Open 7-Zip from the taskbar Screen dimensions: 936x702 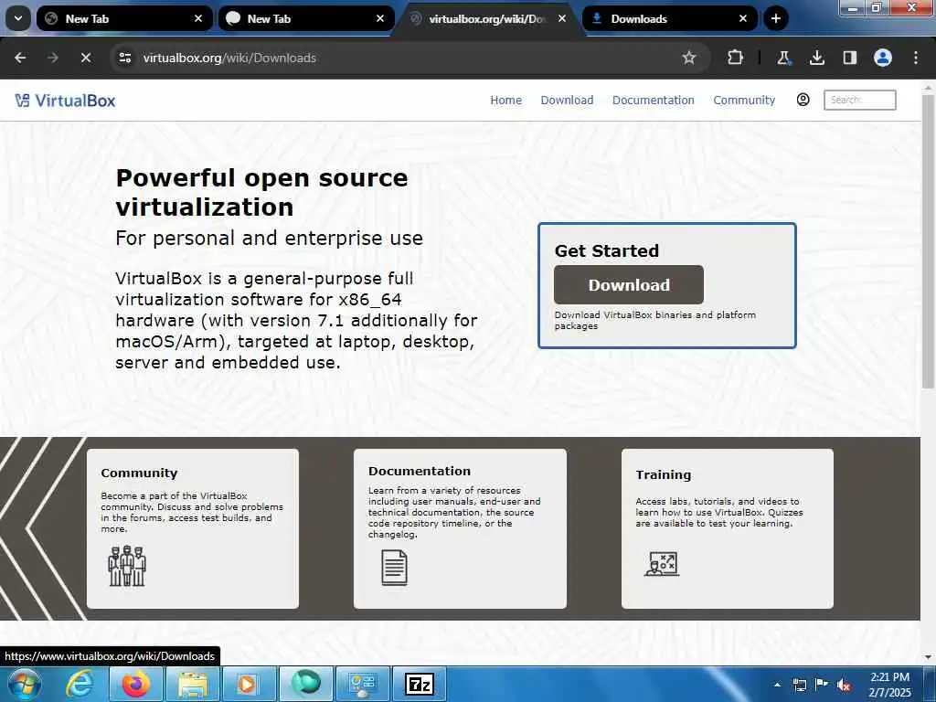(419, 684)
